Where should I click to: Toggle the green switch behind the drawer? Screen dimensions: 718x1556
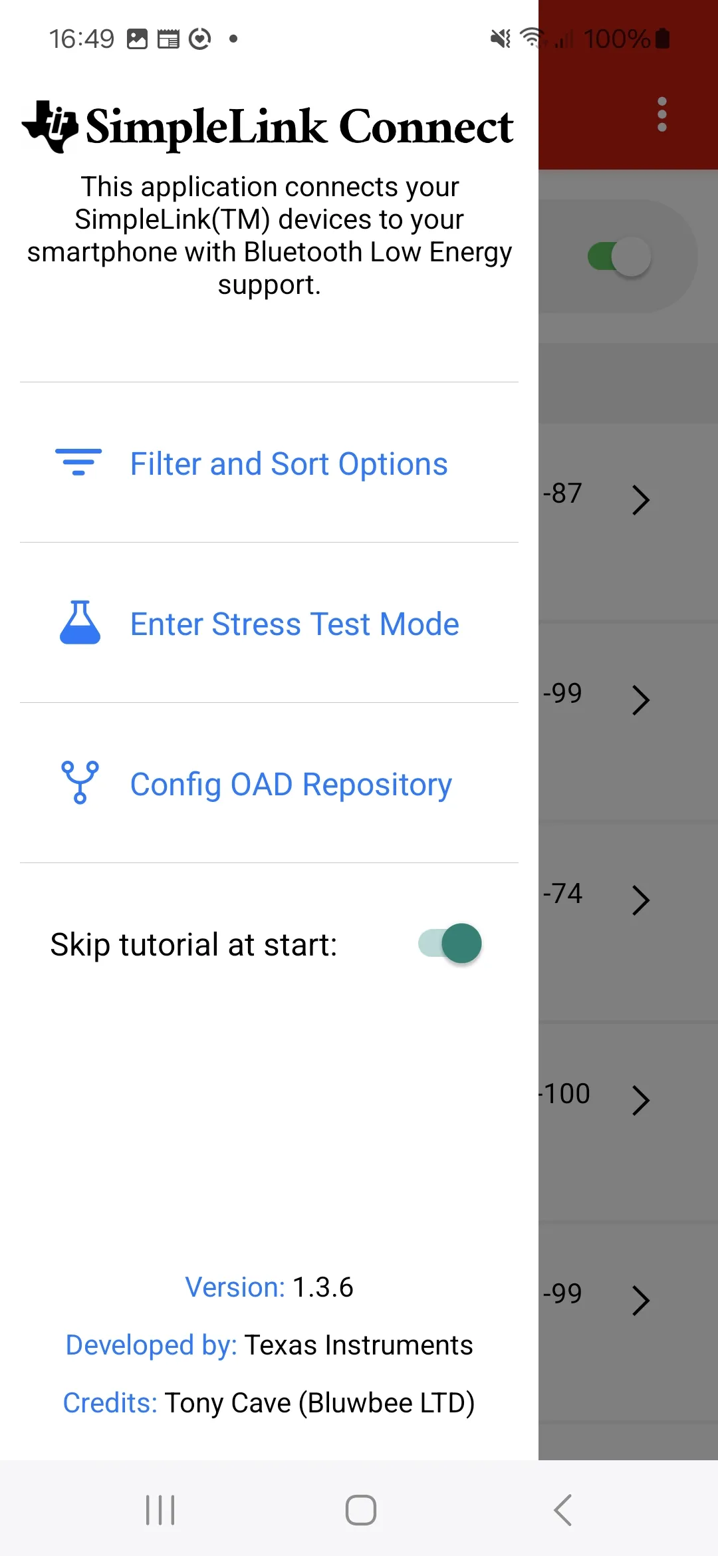click(x=619, y=257)
